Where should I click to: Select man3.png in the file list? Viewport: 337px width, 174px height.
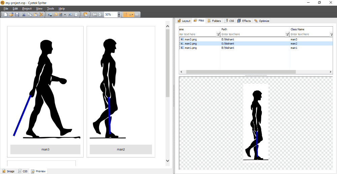pos(191,39)
